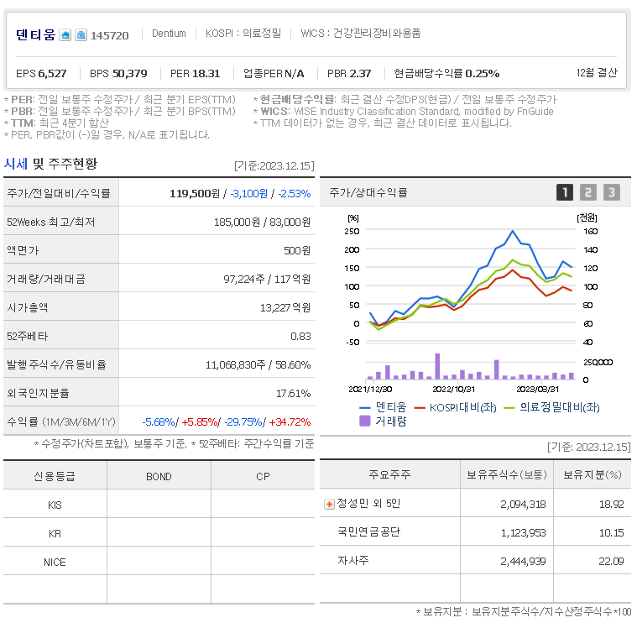Click the 2022/10/31 date on chart axis

pyautogui.click(x=453, y=390)
